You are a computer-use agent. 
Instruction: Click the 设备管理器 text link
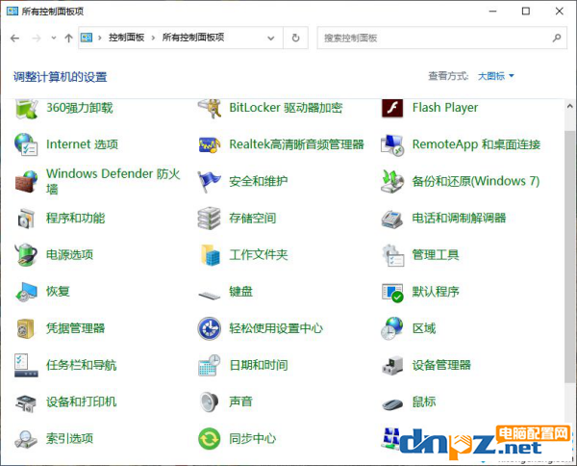pyautogui.click(x=441, y=365)
